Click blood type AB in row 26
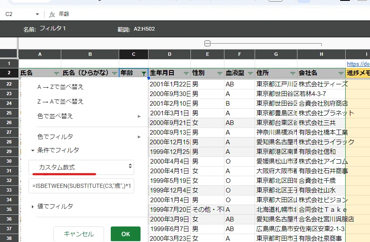 tap(240, 123)
